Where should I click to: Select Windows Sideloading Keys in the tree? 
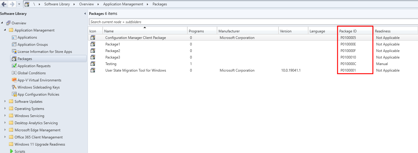click(x=39, y=87)
